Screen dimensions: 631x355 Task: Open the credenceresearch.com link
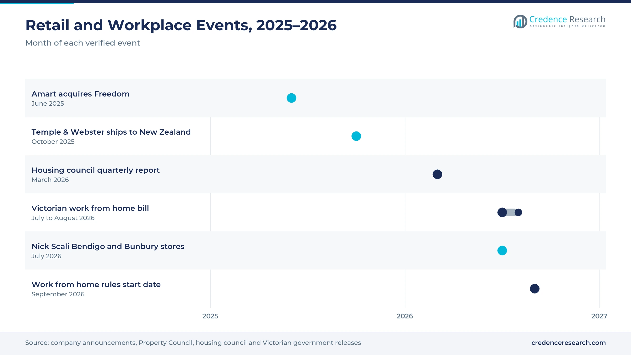568,343
